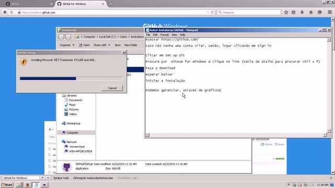Open the Firefox chat bubble icon
335x188 pixels.
(320, 13)
